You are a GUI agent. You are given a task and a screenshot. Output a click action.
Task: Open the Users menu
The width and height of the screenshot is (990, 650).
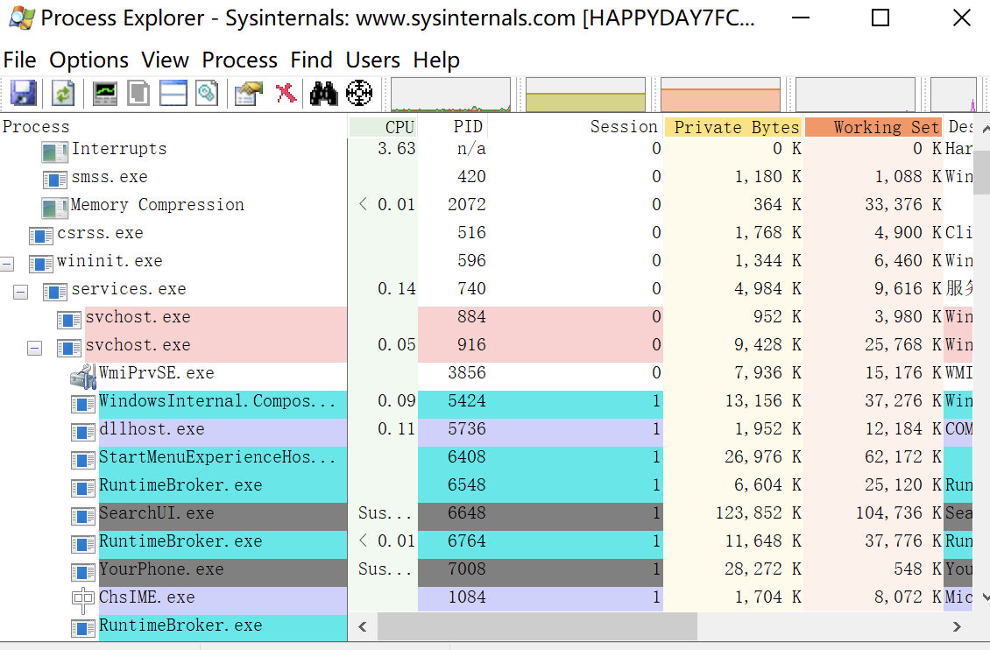click(x=372, y=60)
